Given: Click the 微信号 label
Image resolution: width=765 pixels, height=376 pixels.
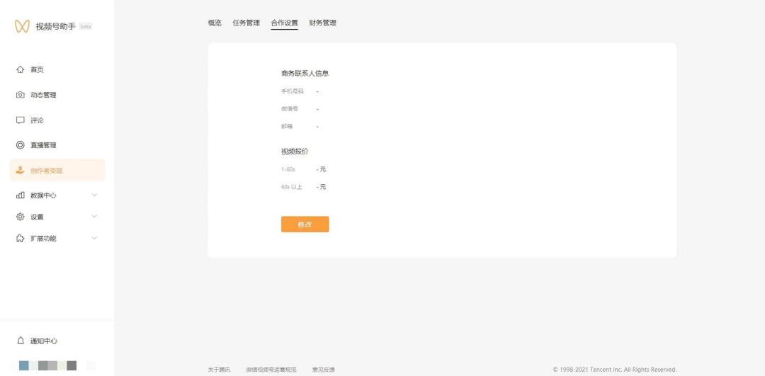Looking at the screenshot, I should (x=289, y=109).
